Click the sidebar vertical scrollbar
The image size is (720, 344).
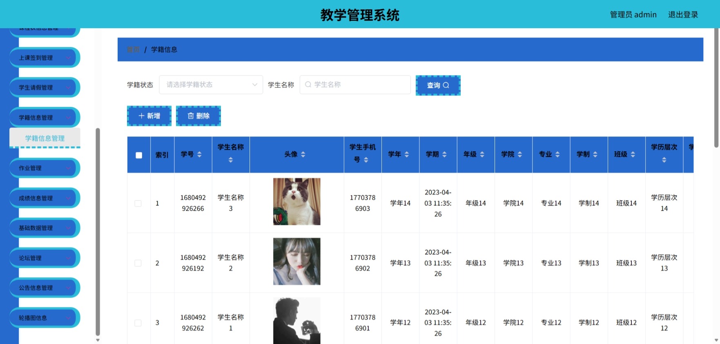pos(98,232)
